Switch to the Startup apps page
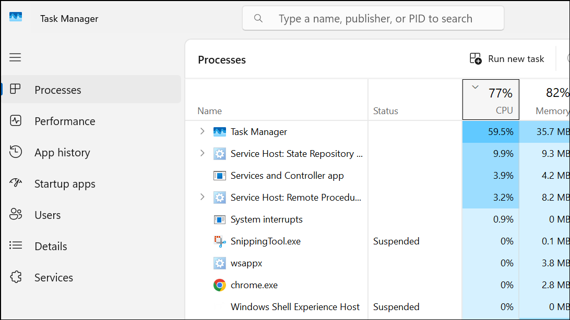570x320 pixels. pos(65,184)
